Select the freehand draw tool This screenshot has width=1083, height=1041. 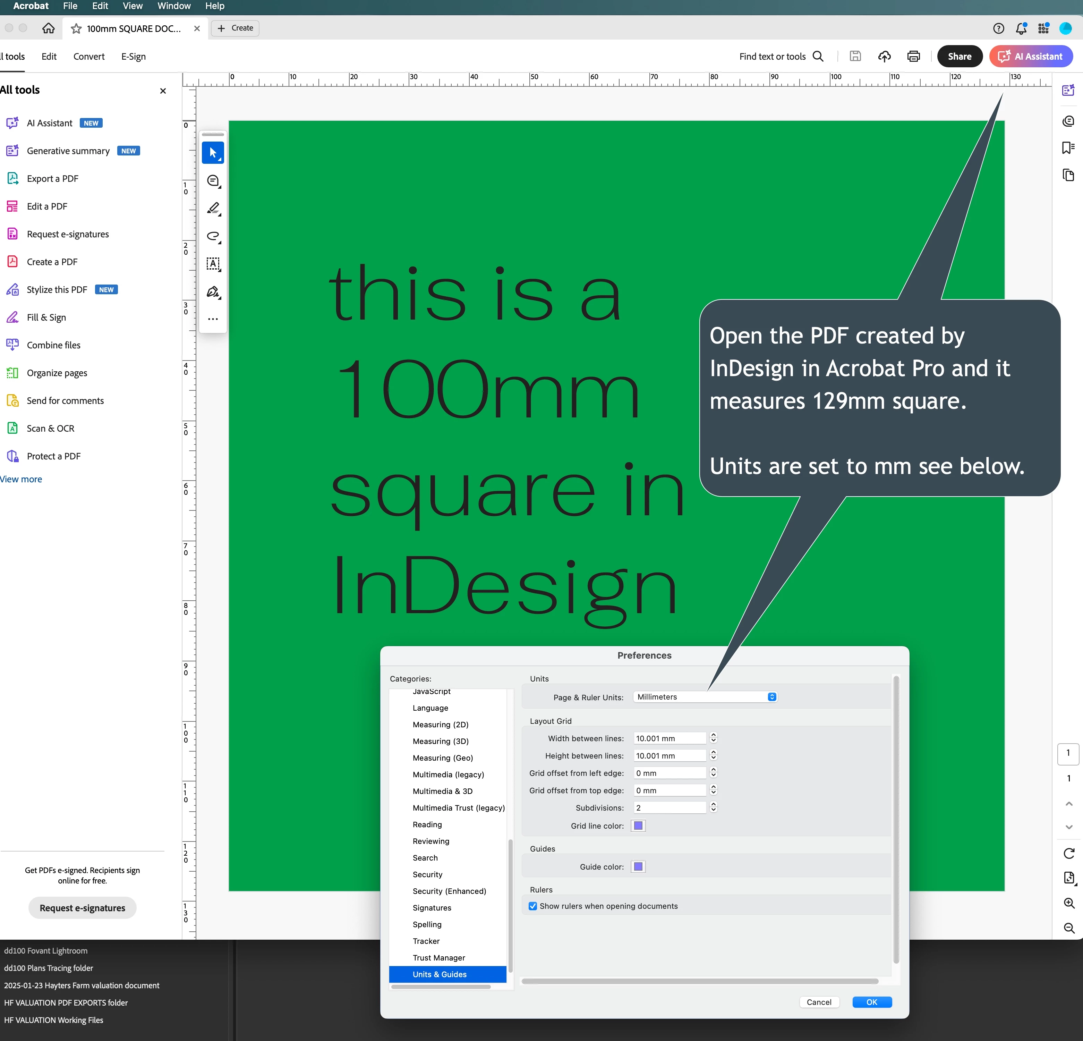pos(213,236)
